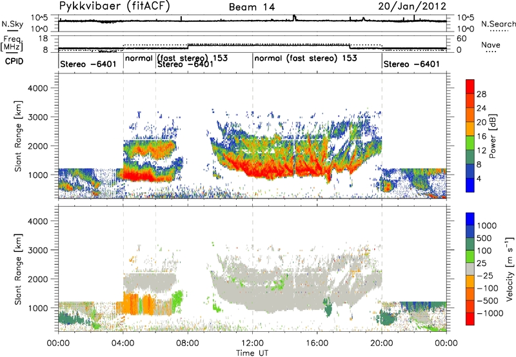516x357 pixels.
Task: Click the "N.Sky" legend label
Action: click(x=12, y=24)
